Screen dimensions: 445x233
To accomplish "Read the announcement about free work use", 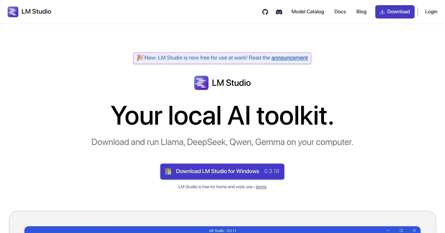I will point(289,58).
